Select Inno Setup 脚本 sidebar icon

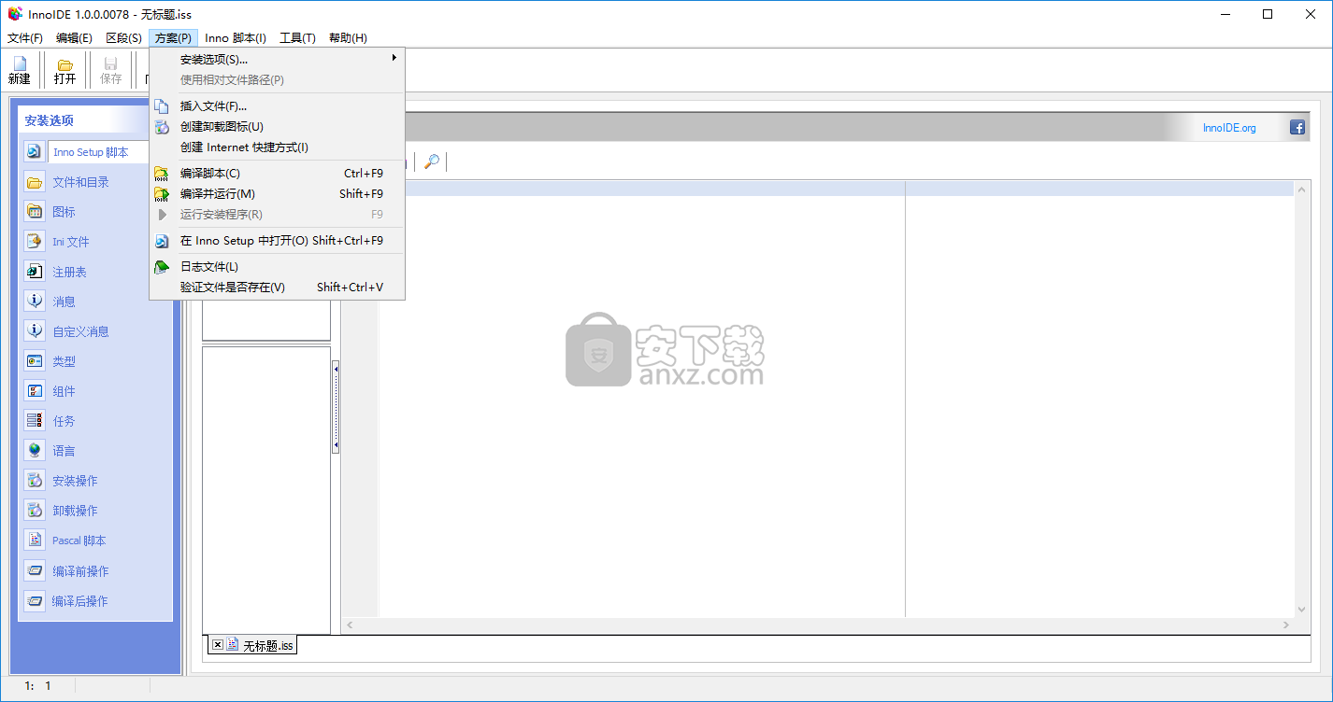pos(34,152)
